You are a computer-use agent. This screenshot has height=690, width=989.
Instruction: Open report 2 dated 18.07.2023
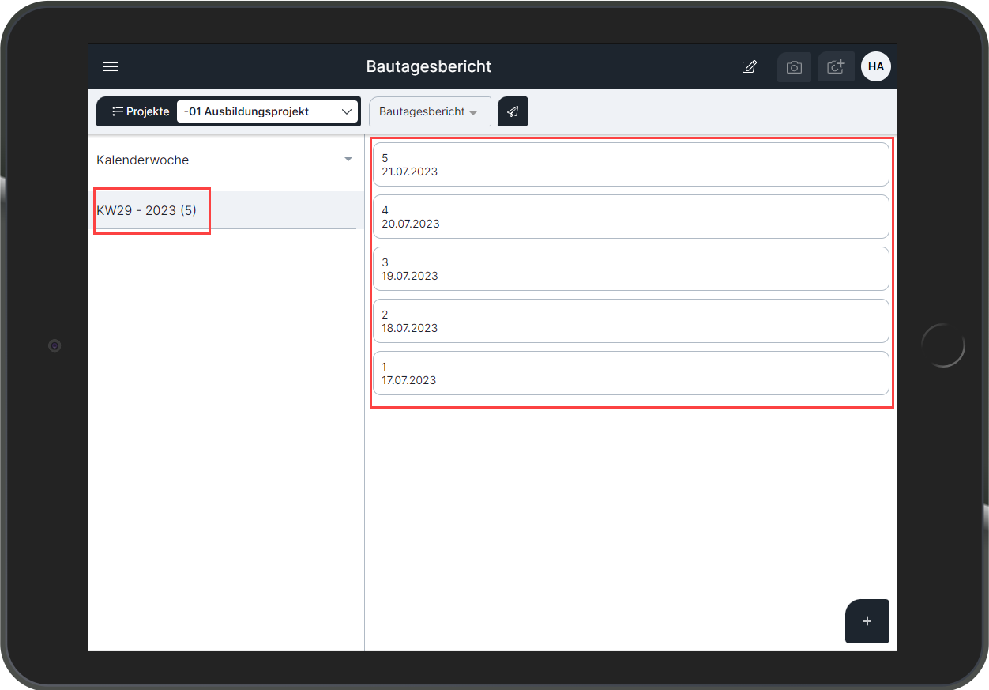coord(631,321)
